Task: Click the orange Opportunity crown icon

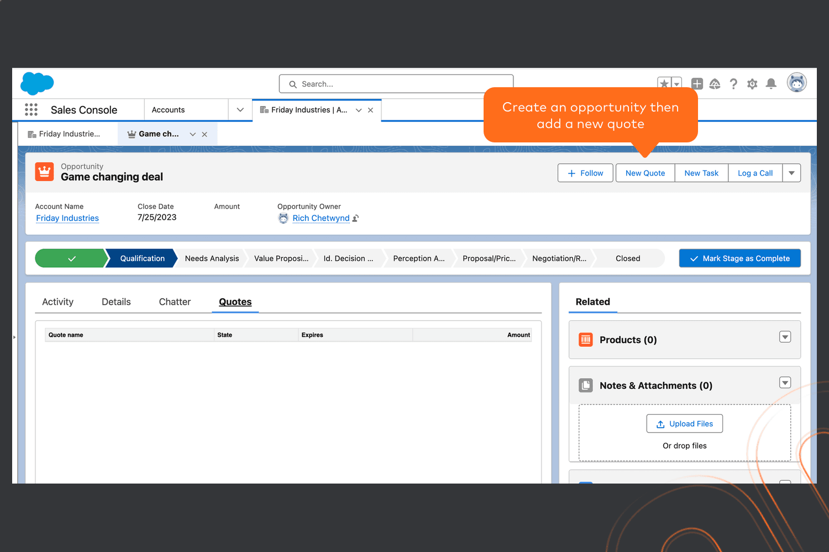Action: click(45, 172)
